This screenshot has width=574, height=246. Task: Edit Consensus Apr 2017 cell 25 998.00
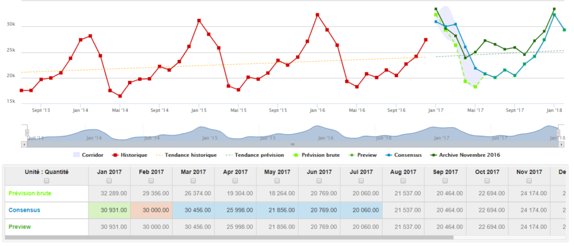point(235,210)
